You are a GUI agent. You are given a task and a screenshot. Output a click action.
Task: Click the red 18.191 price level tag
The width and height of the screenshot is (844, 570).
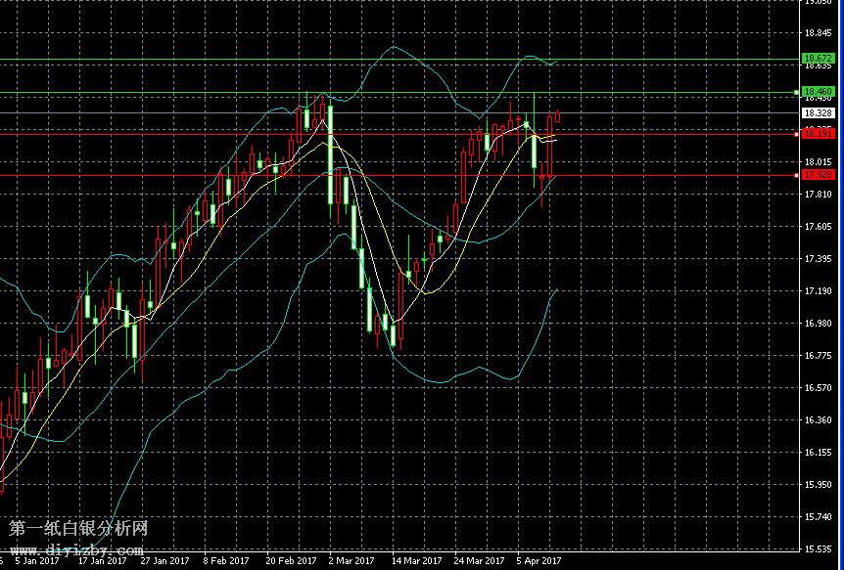818,133
